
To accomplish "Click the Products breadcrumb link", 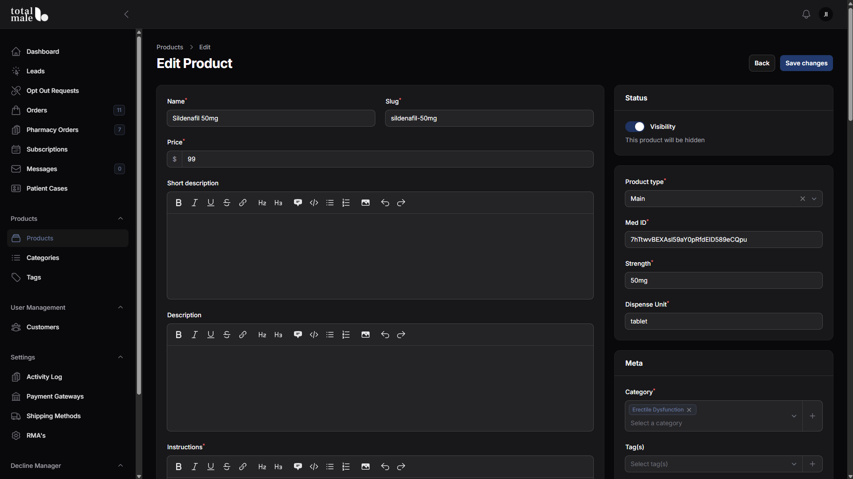I will tap(170, 47).
